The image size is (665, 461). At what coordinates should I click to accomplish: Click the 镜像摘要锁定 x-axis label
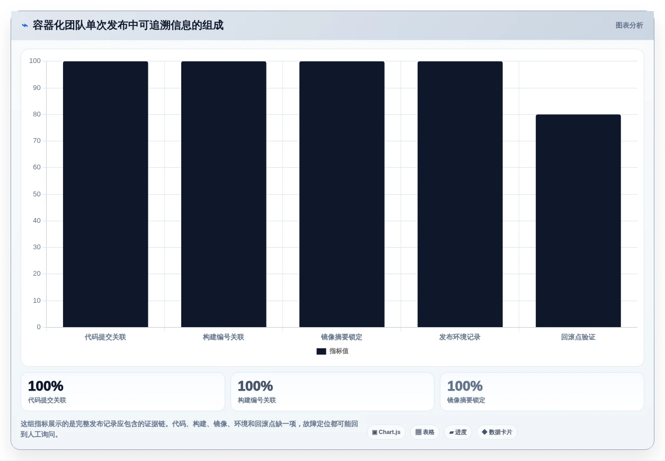[342, 337]
